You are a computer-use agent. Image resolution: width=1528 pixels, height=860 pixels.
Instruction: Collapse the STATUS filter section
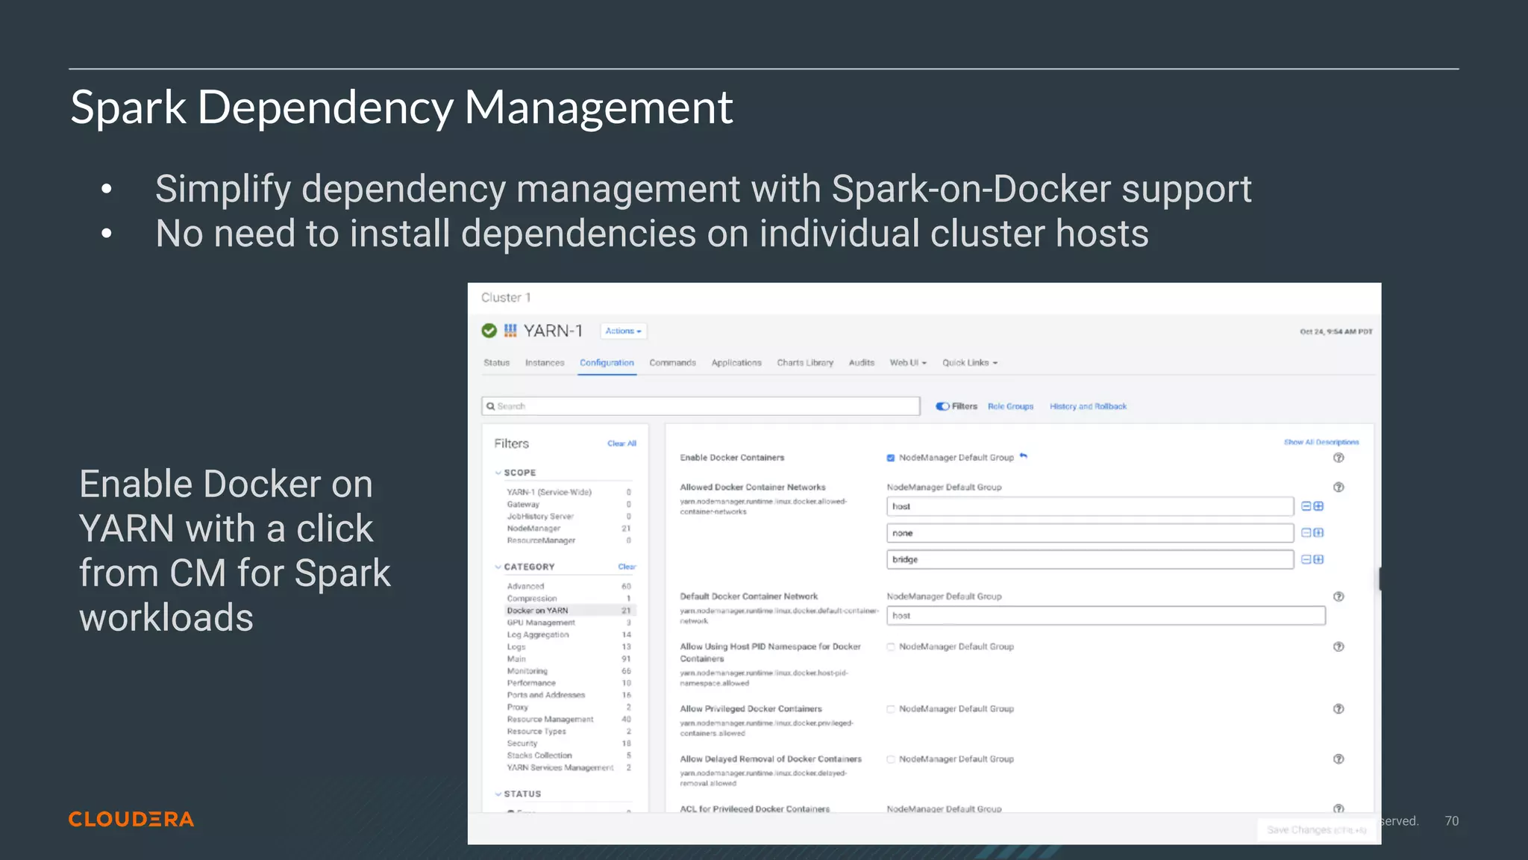coord(498,794)
